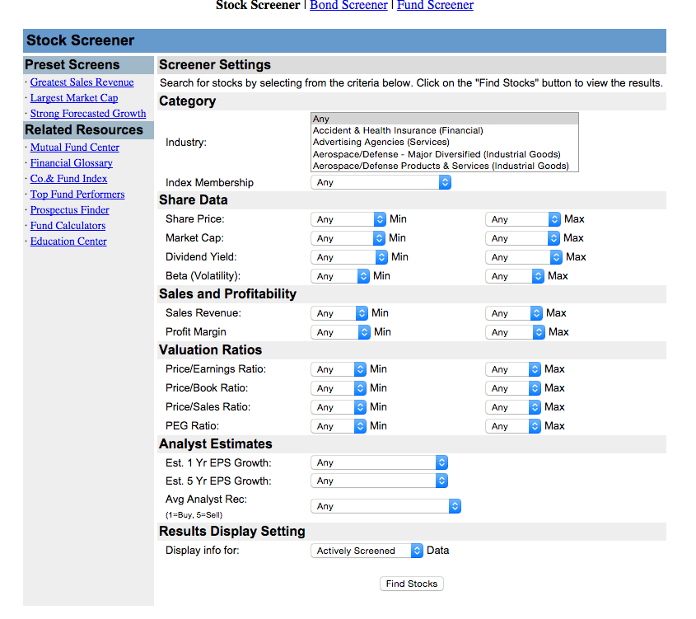Open PEG Ratio Max dropdown
Viewport: 696px width, 619px height.
(513, 426)
